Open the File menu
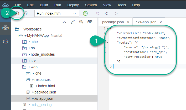Viewport: 186px width, 110px height. 18,5
